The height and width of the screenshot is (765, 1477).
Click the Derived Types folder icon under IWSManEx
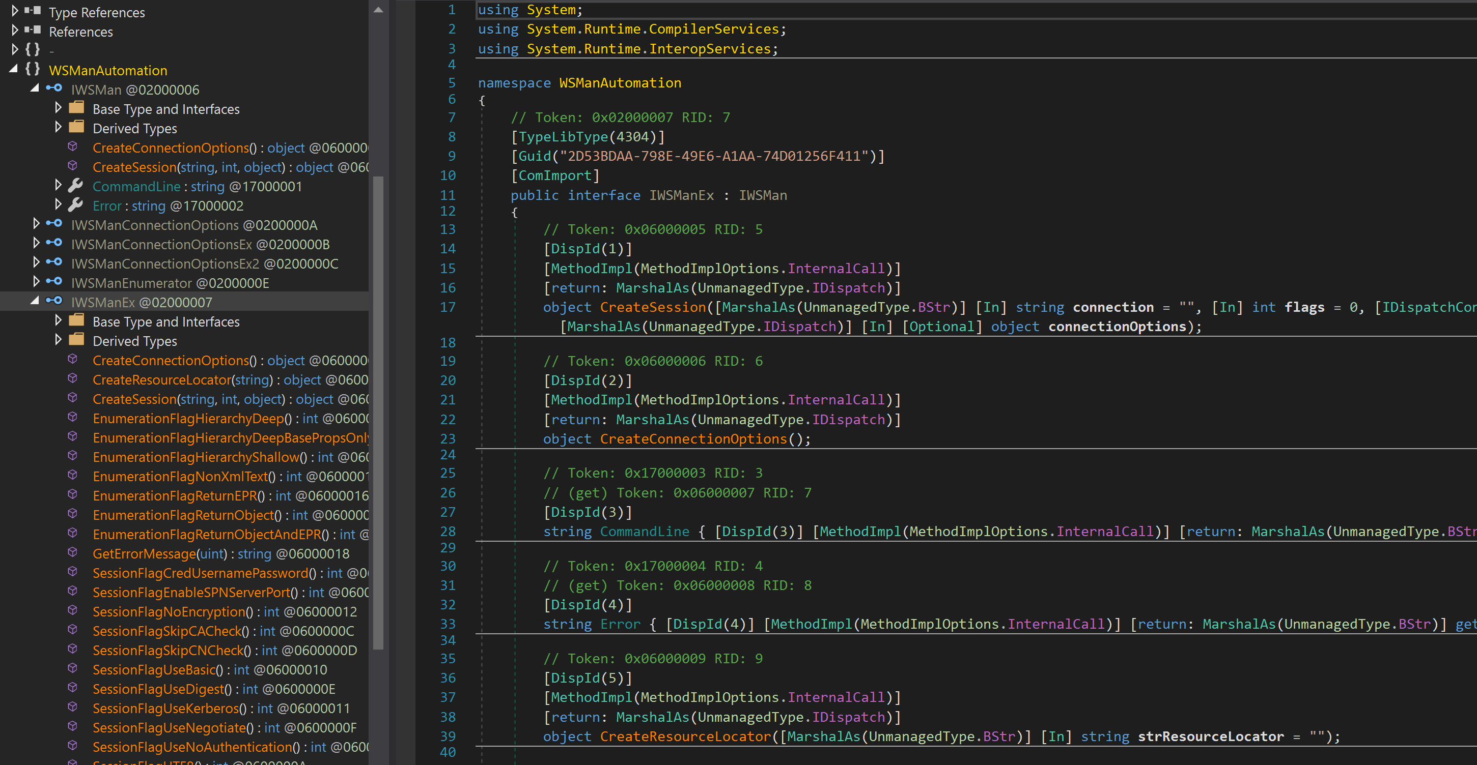[76, 340]
